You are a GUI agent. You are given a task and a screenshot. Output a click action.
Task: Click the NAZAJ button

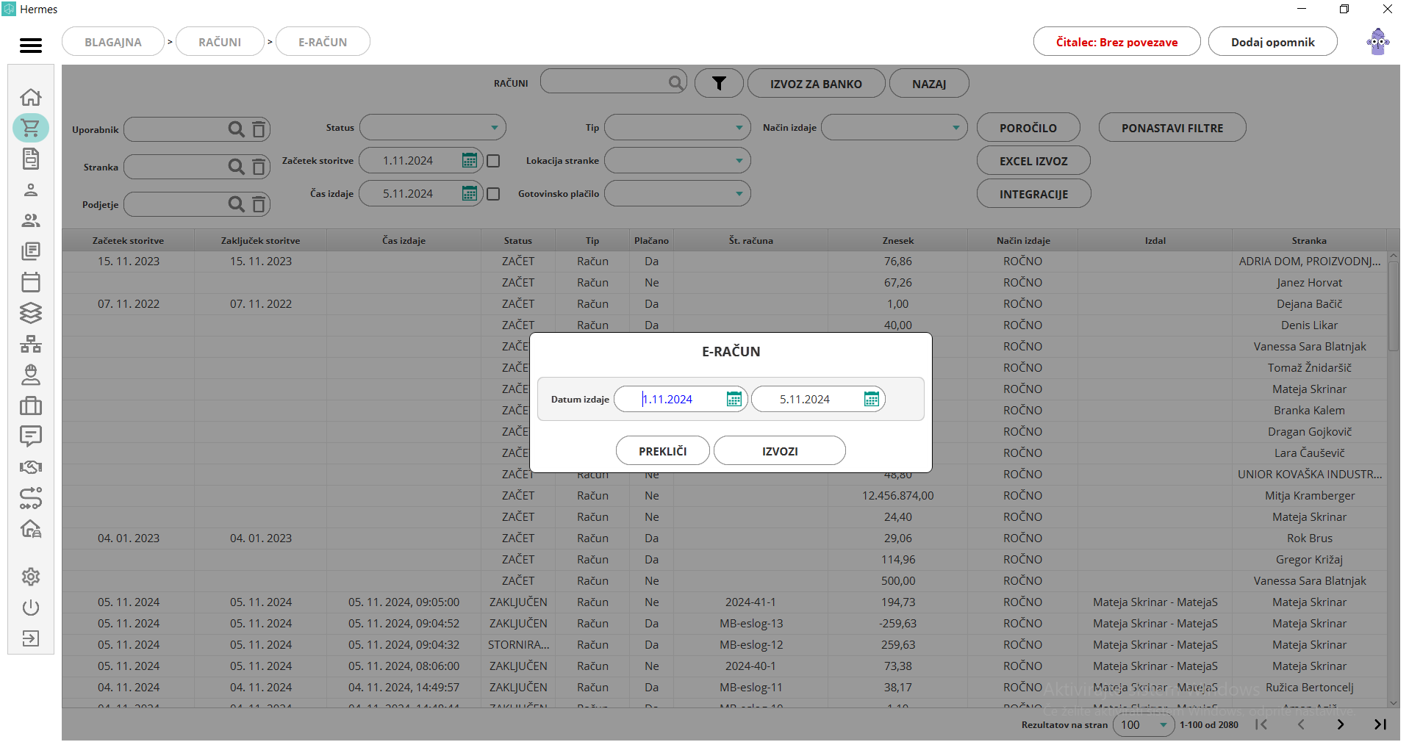click(929, 83)
